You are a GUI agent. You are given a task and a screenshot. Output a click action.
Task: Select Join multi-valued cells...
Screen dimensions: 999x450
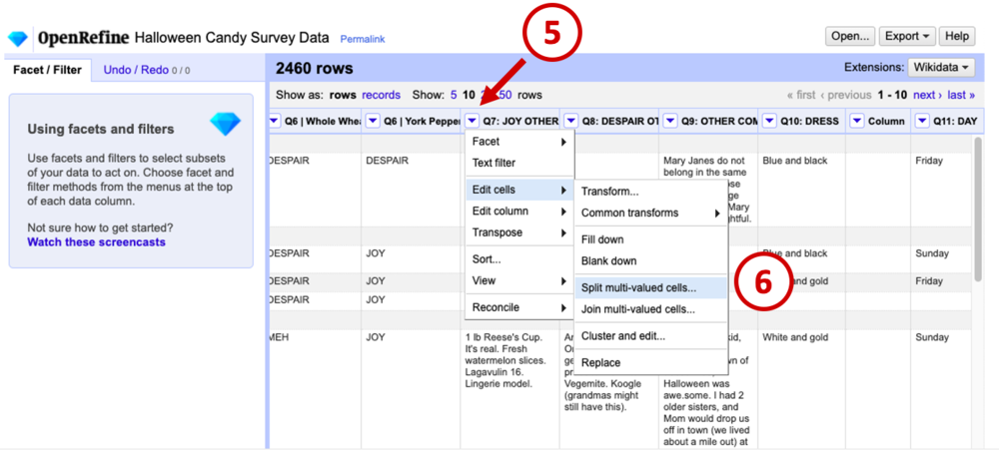coord(650,309)
